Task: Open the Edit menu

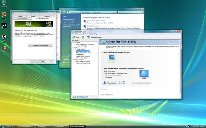Action: [x=76, y=34]
